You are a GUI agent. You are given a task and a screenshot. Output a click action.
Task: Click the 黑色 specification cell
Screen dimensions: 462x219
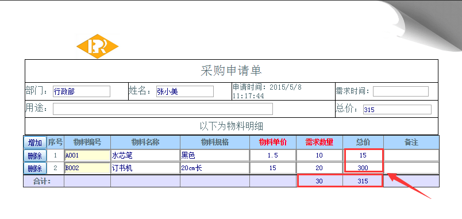tap(215, 155)
